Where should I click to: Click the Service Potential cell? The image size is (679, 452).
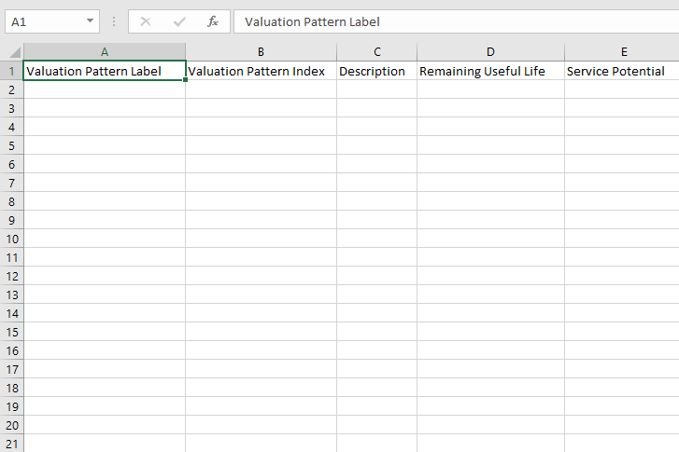tap(622, 71)
